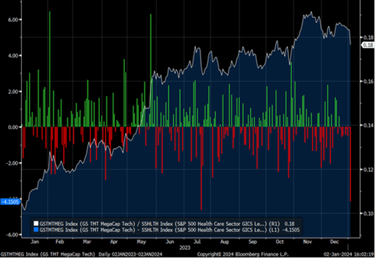Screen dimensions: 375x258
Task: Click the 0.12 label on right axis
Action: [x=368, y=169]
